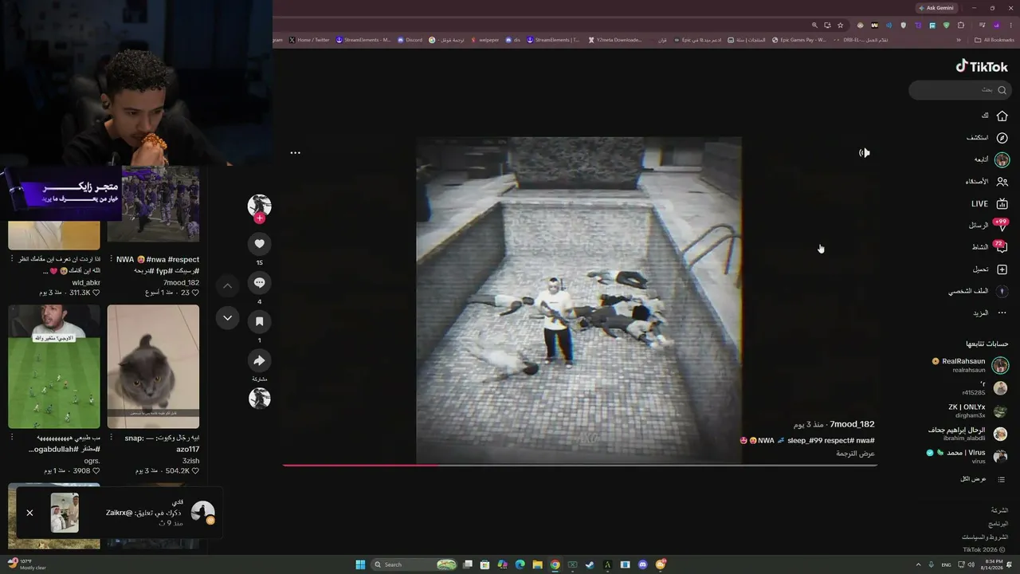Like the video with the heart icon
This screenshot has width=1020, height=574.
[x=259, y=244]
